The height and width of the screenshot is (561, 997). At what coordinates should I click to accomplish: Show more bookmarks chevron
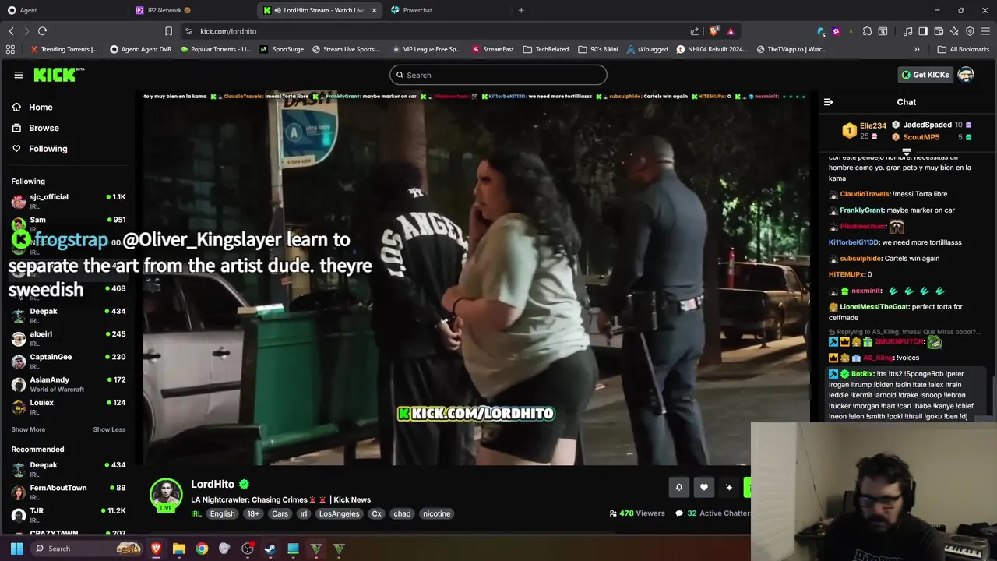[x=917, y=49]
